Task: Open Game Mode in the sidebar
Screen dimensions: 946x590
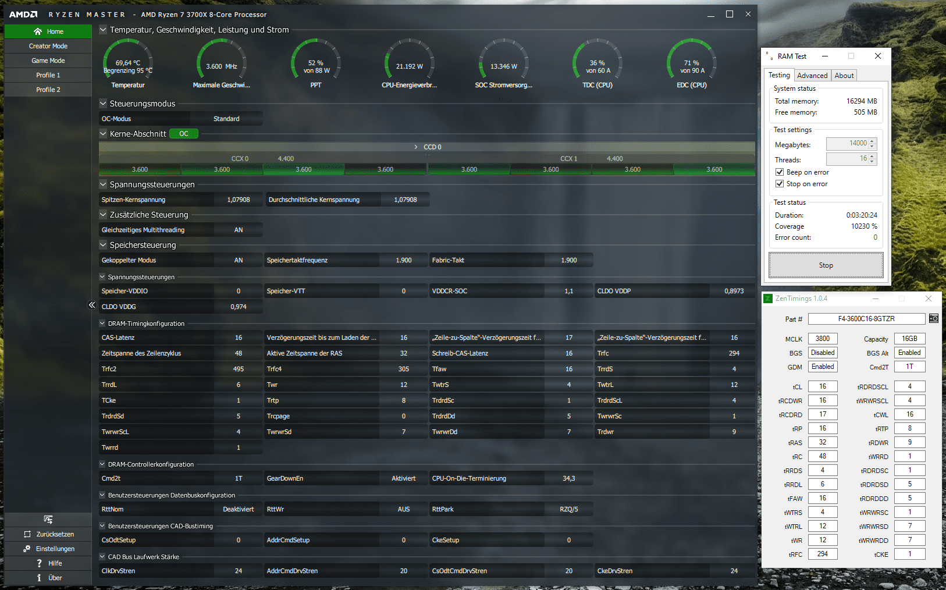Action: point(48,61)
